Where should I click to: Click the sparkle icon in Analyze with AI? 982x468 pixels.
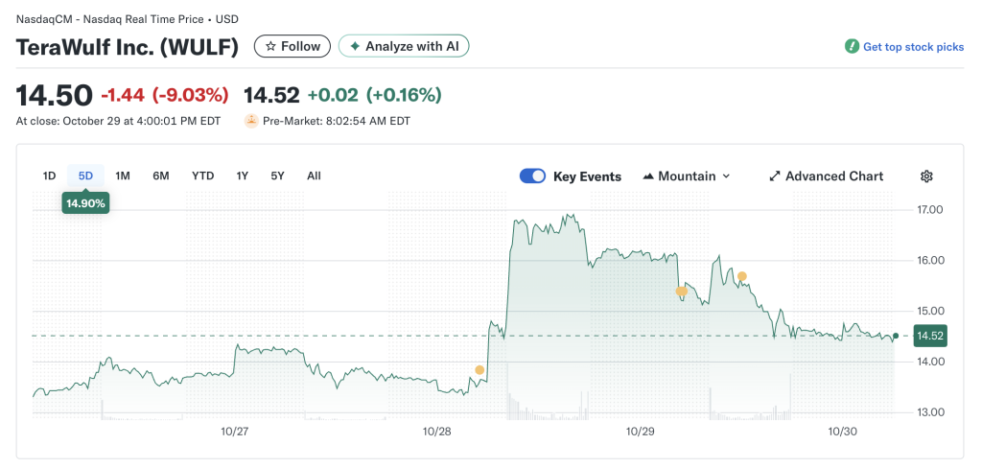355,46
